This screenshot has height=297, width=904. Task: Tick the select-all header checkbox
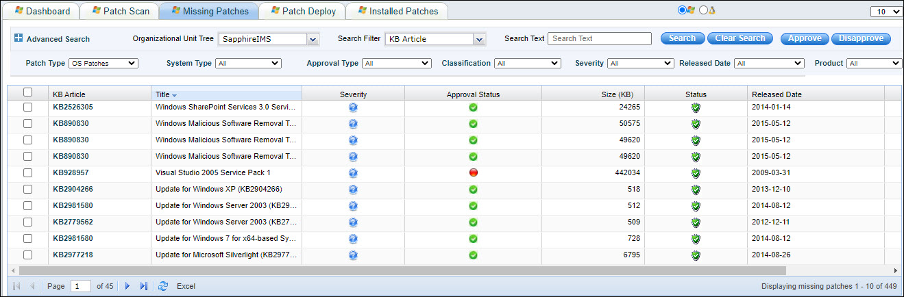tap(27, 92)
